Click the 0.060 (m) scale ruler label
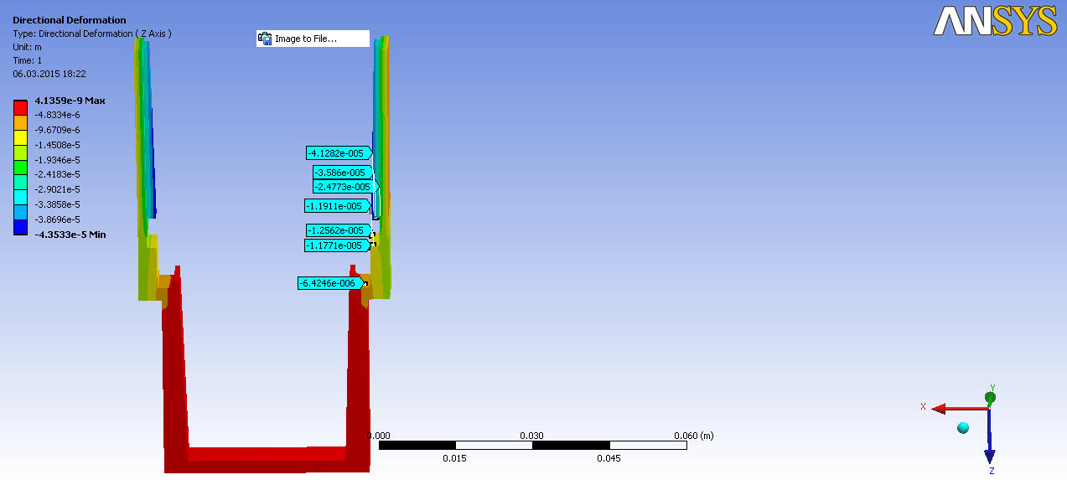1067x480 pixels. (x=694, y=436)
